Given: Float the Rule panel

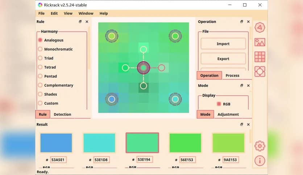Looking at the screenshot, I should [80, 22].
